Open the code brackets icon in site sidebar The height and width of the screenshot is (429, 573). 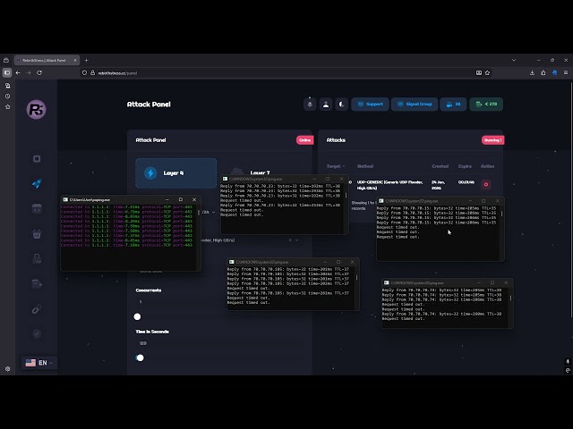click(37, 209)
